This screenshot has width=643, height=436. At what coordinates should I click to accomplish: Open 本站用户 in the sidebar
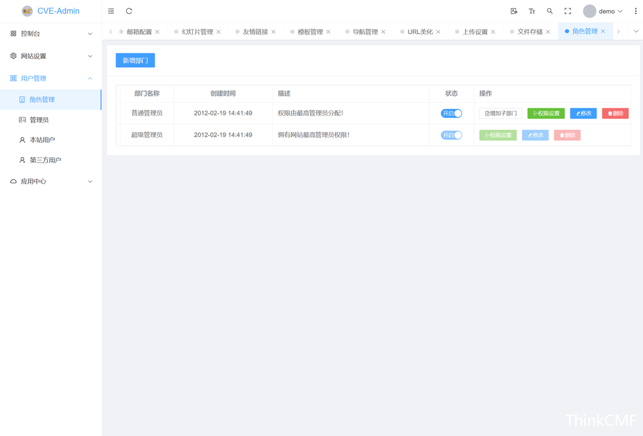(x=42, y=140)
